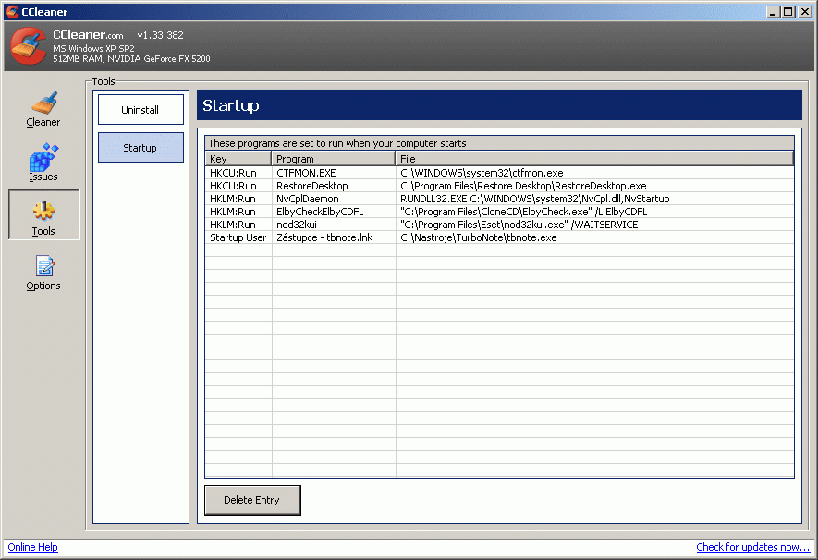This screenshot has height=560, width=818.
Task: Switch to the Uninstall tool
Action: 140,109
